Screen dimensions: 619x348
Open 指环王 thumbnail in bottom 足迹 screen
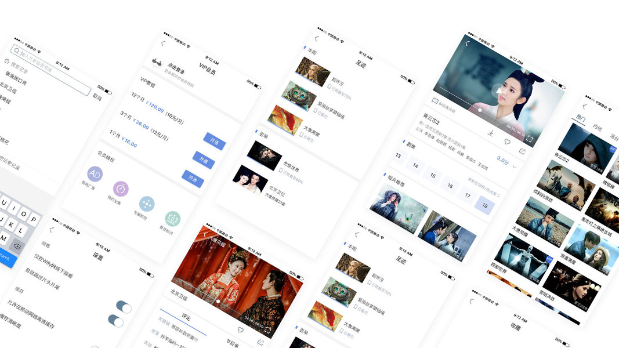coord(353,268)
